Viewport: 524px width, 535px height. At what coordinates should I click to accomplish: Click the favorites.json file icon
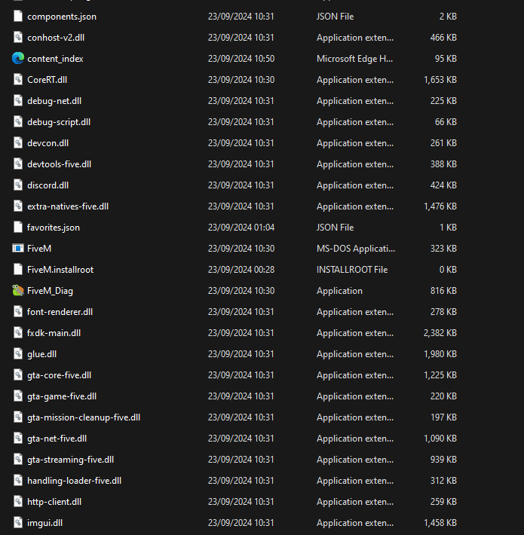[x=18, y=228]
